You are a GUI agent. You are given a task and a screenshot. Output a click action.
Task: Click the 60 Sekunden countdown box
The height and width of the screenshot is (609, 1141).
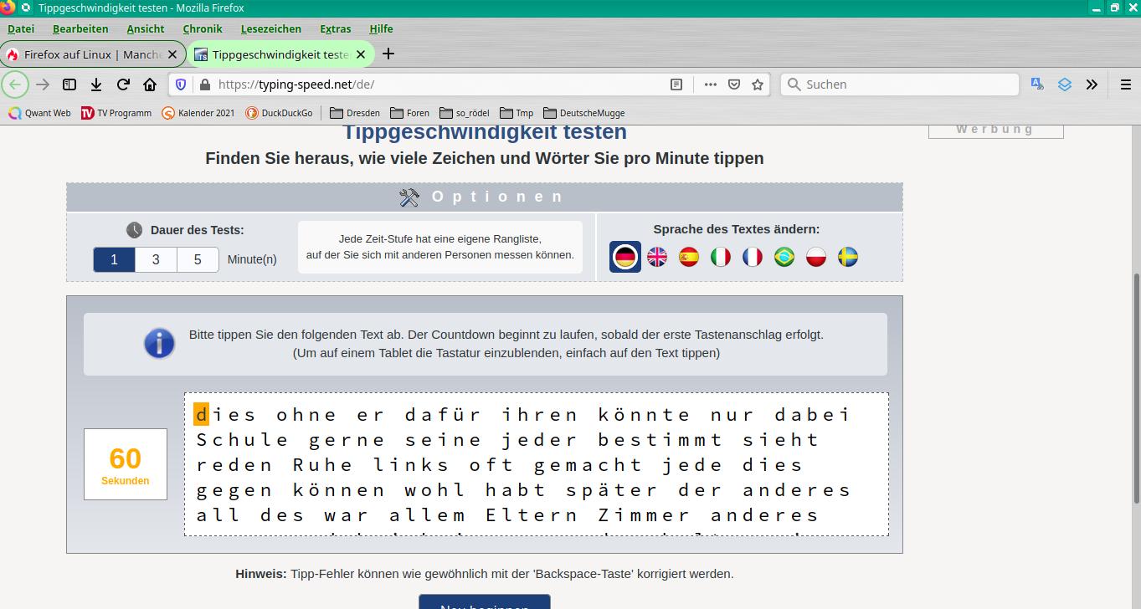126,464
